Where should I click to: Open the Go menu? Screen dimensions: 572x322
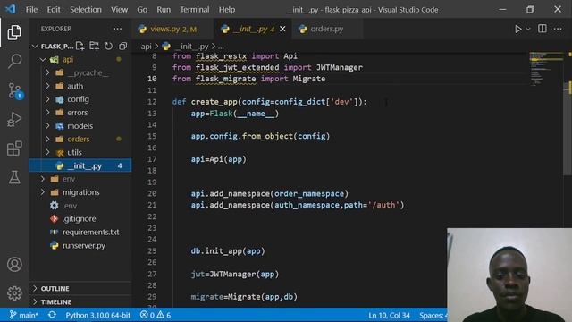pyautogui.click(x=142, y=10)
